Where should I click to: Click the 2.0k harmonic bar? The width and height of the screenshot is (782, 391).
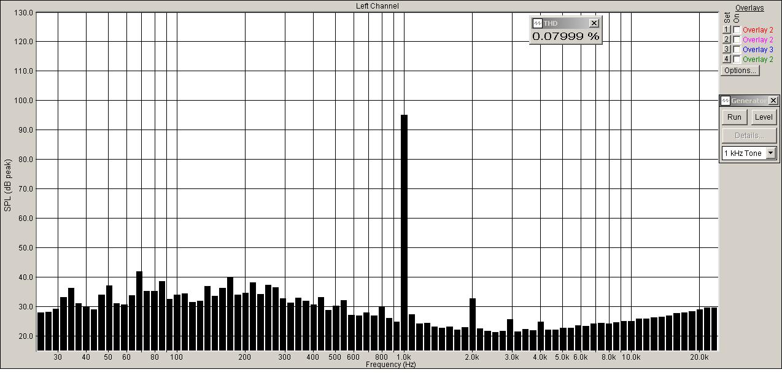pos(473,324)
